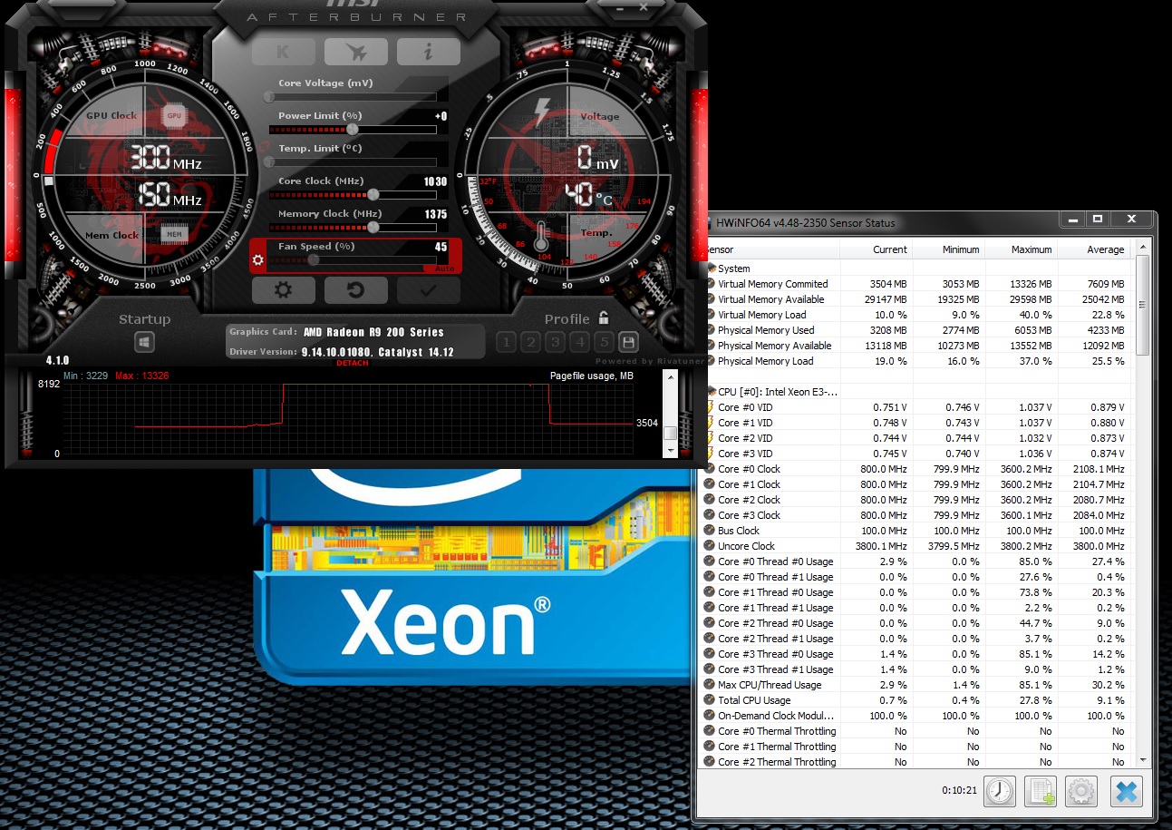Click the blue X close sensors icon

(x=1126, y=791)
